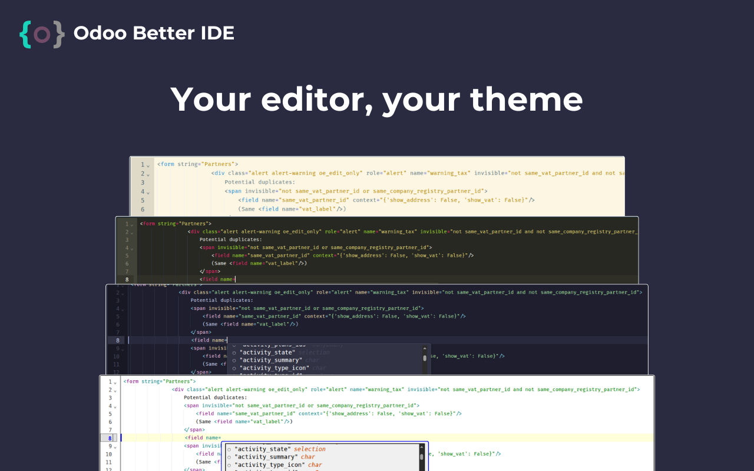Click autocomplete scroll-up arrow in white editor

422,447
